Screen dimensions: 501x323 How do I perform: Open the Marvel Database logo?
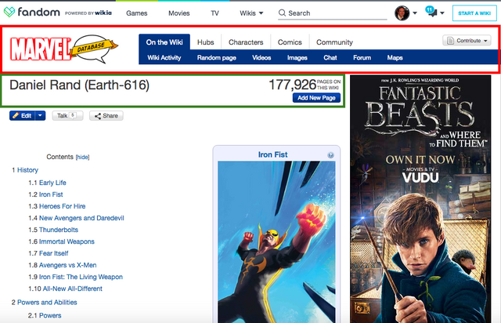pyautogui.click(x=64, y=49)
